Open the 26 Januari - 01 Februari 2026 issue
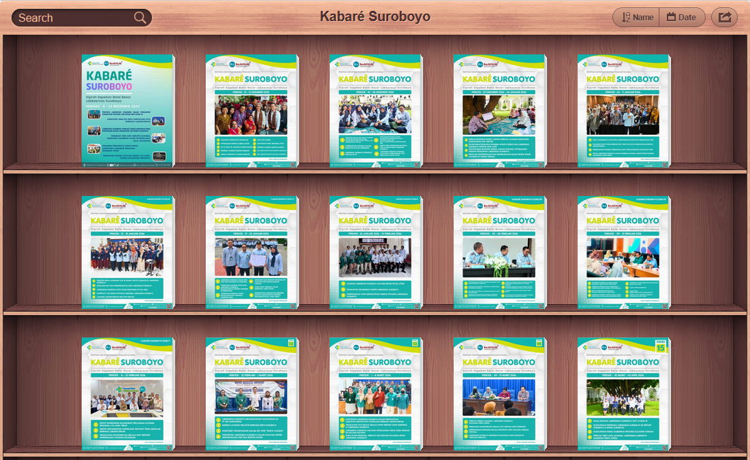The image size is (750, 460). click(x=376, y=252)
